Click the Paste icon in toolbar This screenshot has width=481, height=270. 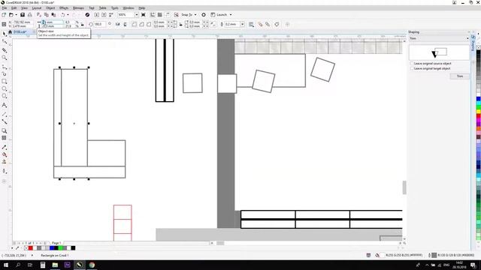(53, 15)
